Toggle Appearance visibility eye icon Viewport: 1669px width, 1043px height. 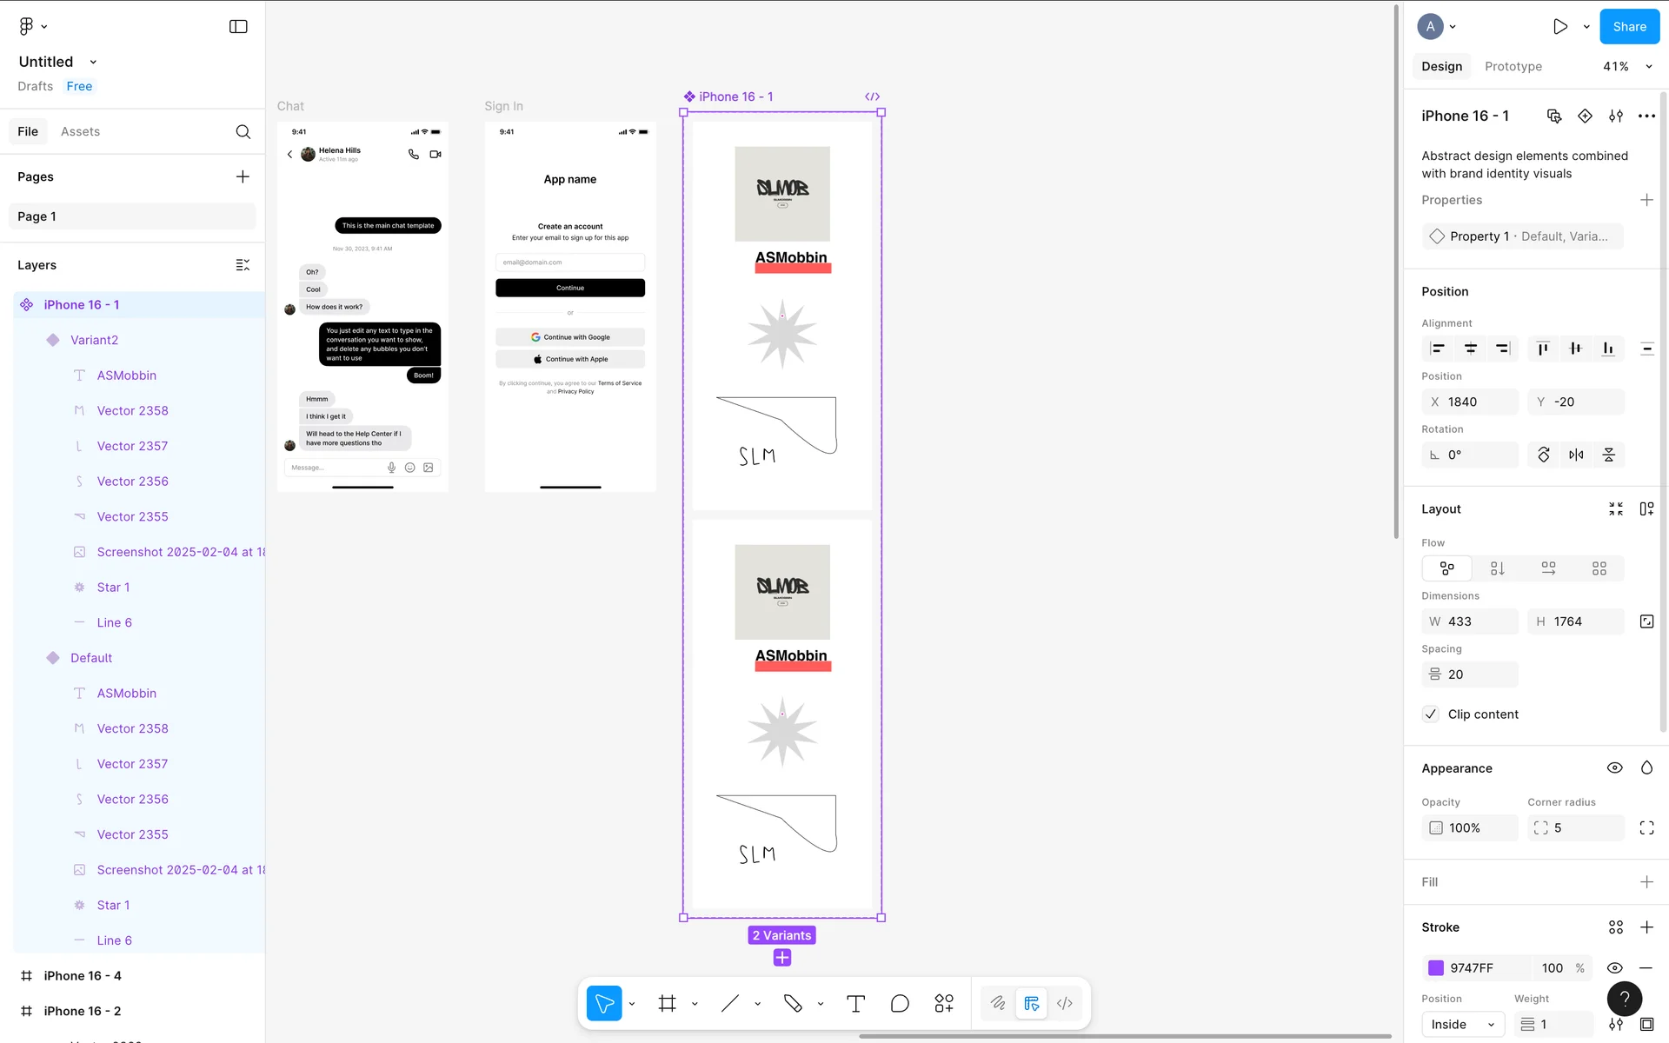(1614, 768)
